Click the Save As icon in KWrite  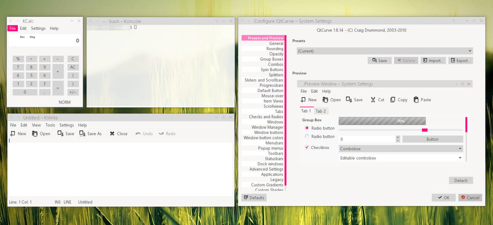coord(82,133)
